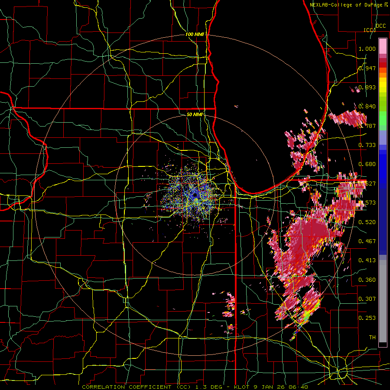Click the 0.573 legend value
Screen dimensions: 390x390
click(x=367, y=203)
